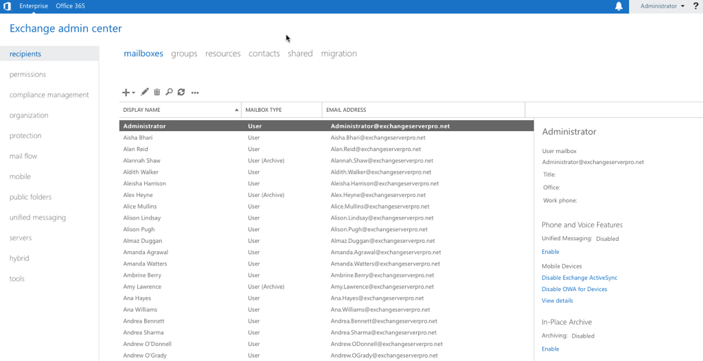Click the Mailbox Type column header

point(282,110)
